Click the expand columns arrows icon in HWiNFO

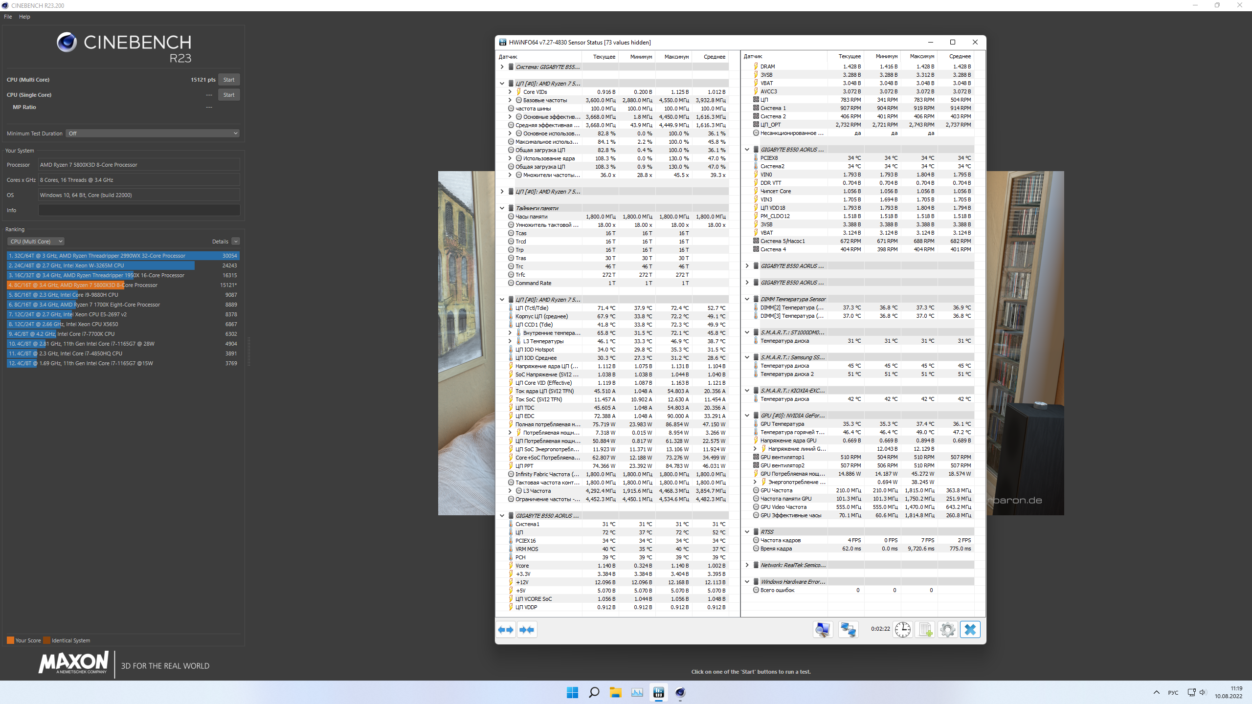tap(506, 630)
